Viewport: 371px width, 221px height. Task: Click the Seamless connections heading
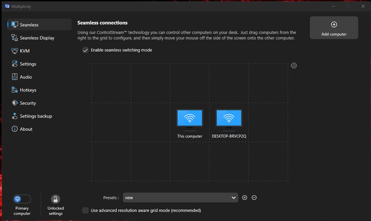(x=102, y=22)
